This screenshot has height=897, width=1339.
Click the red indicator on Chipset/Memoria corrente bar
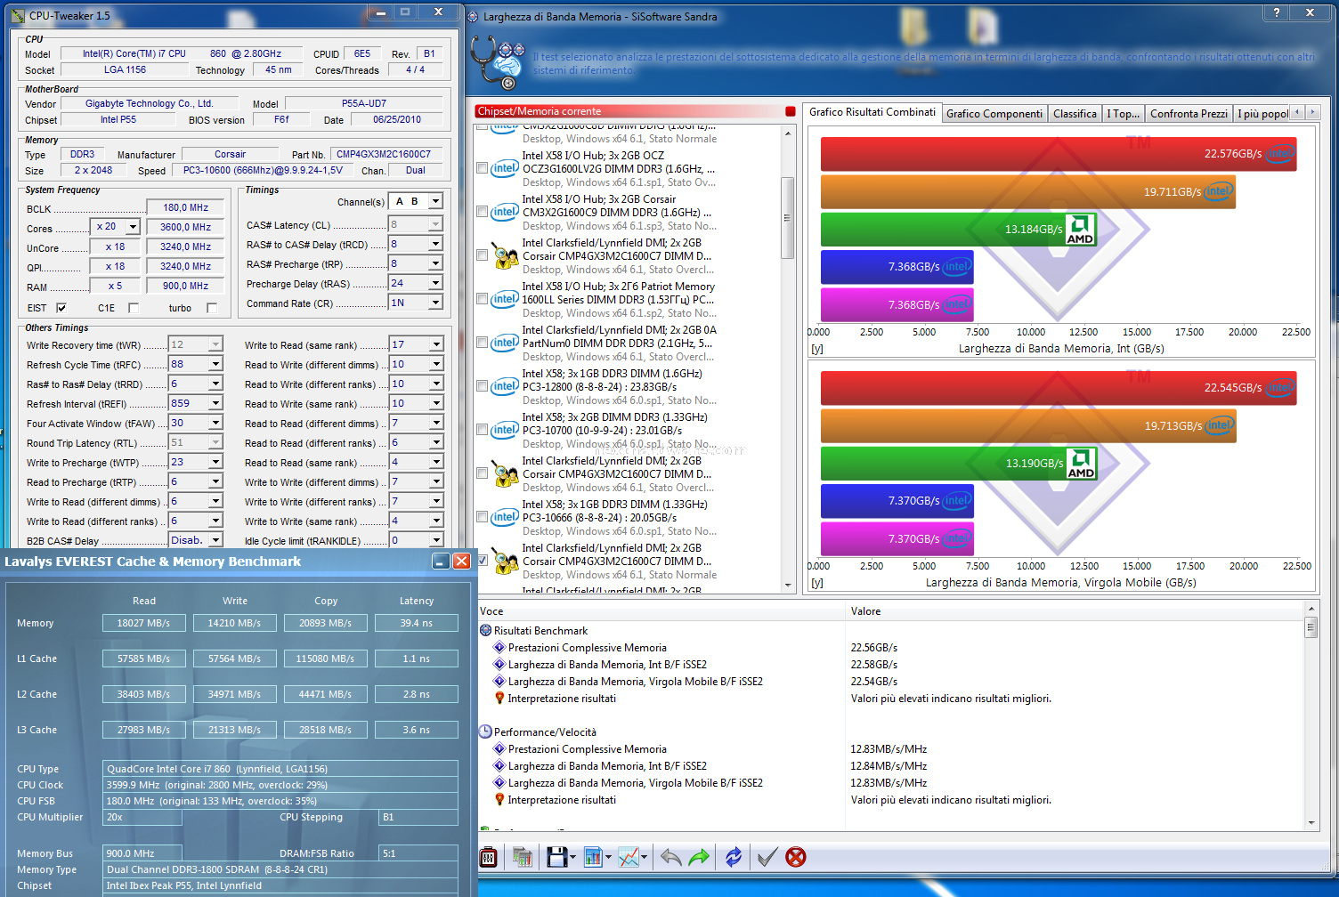790,111
